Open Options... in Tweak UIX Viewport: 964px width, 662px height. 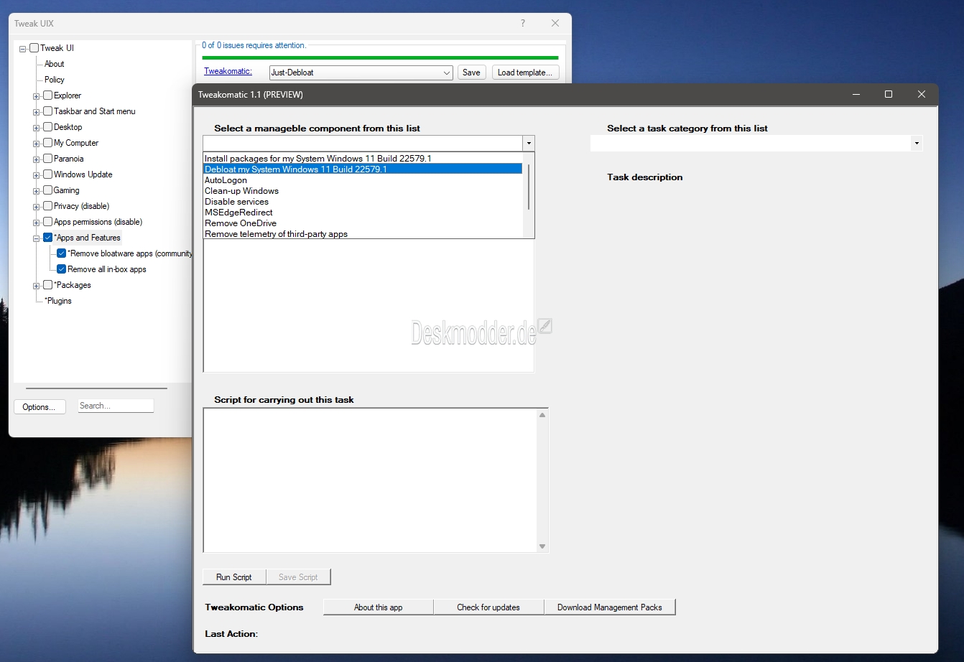click(40, 407)
